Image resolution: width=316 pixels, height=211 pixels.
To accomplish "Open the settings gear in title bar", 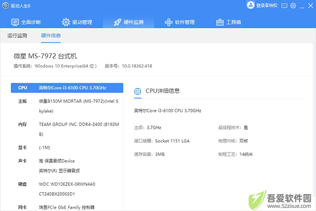I will pyautogui.click(x=293, y=6).
